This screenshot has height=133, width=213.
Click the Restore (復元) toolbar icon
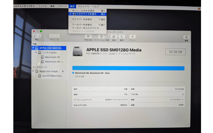click(122, 36)
